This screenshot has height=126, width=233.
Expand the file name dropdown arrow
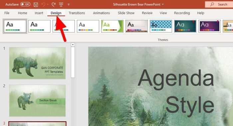coord(163,4)
